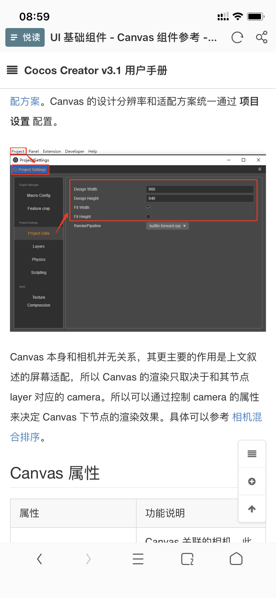
Task: Go back with browser back arrow
Action: click(39, 559)
